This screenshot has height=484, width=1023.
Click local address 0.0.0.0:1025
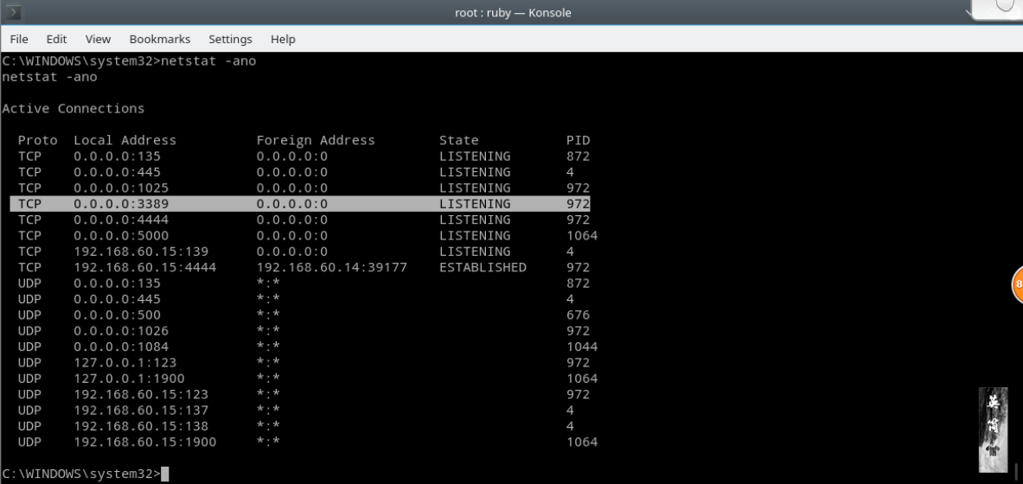click(121, 188)
